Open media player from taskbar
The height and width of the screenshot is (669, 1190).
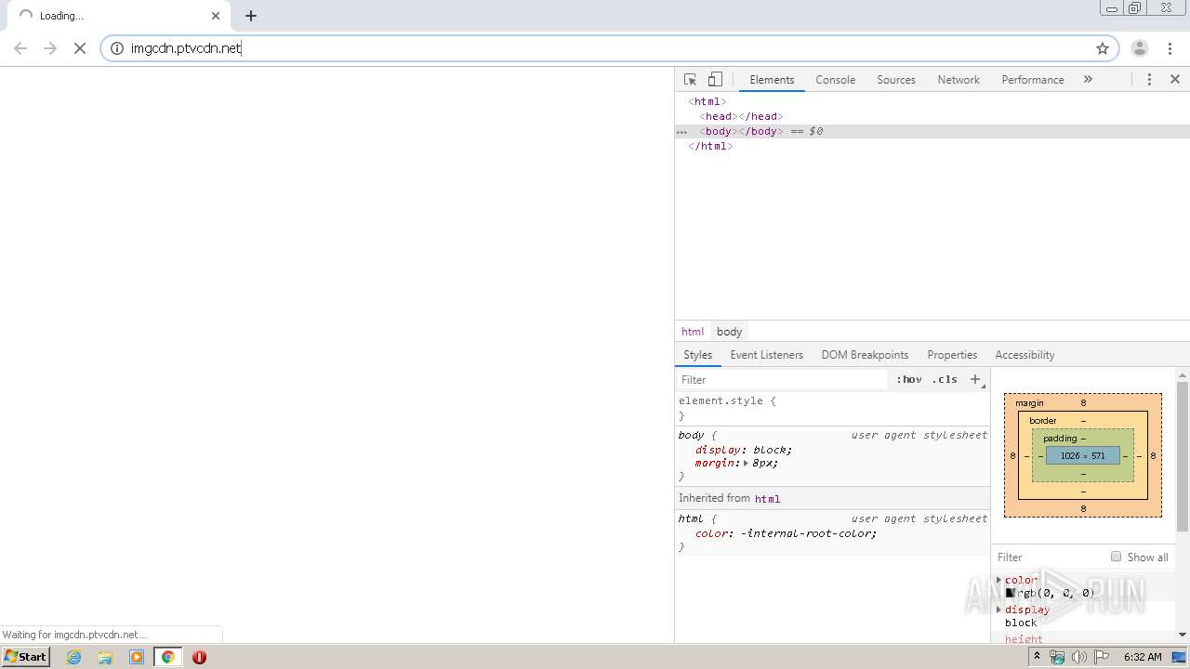click(137, 657)
